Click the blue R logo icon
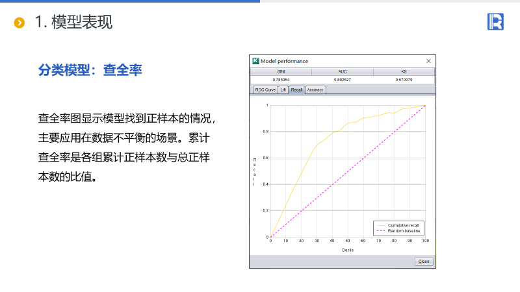The image size is (520, 292). coord(495,21)
